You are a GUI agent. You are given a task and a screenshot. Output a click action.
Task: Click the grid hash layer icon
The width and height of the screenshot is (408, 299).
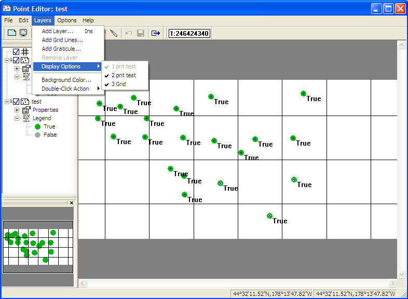25,52
